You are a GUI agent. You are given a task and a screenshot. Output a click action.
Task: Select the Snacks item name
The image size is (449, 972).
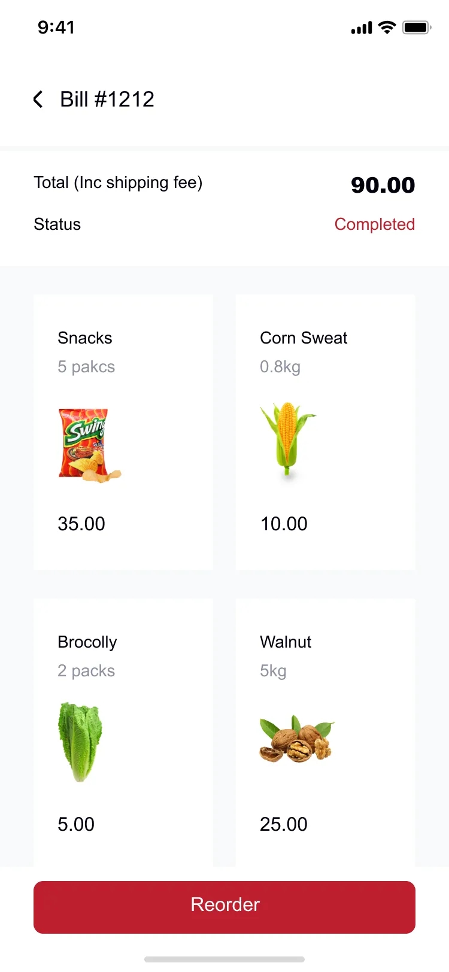pyautogui.click(x=85, y=338)
